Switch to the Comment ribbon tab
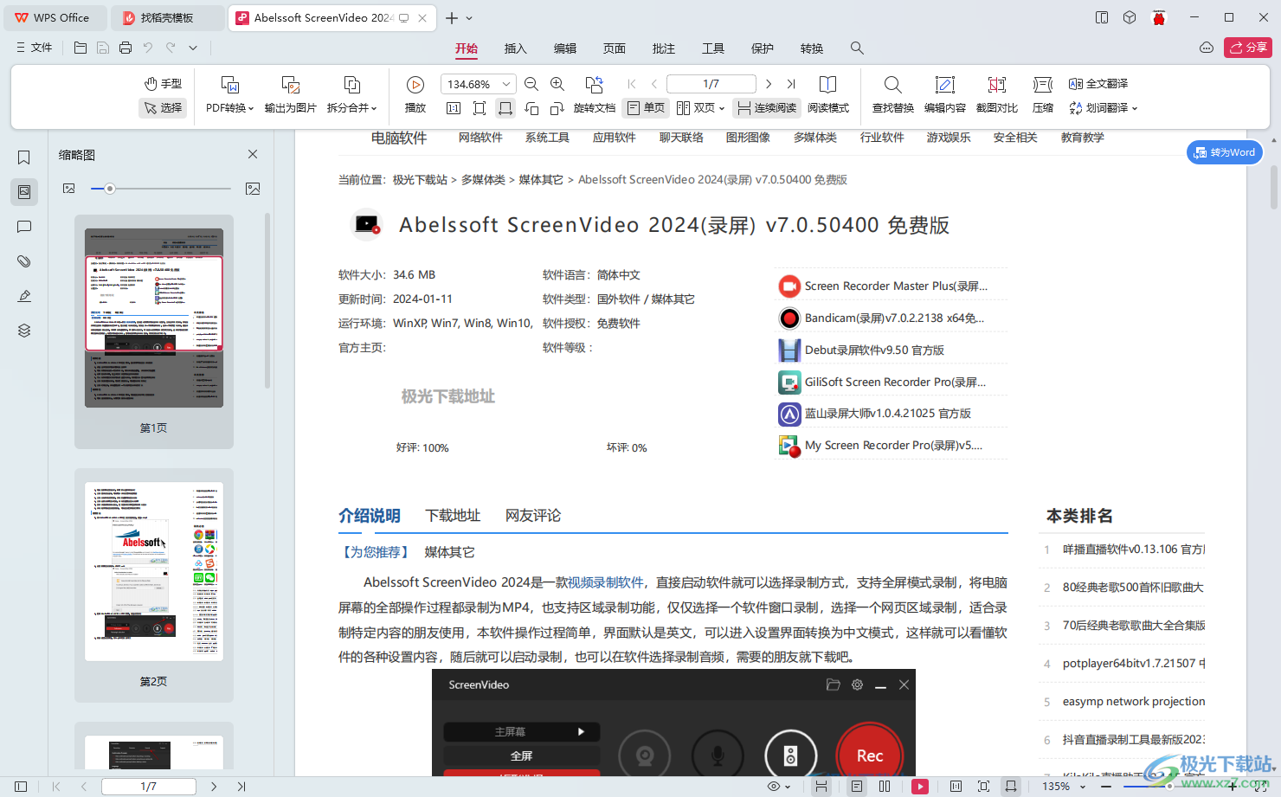 pos(664,48)
